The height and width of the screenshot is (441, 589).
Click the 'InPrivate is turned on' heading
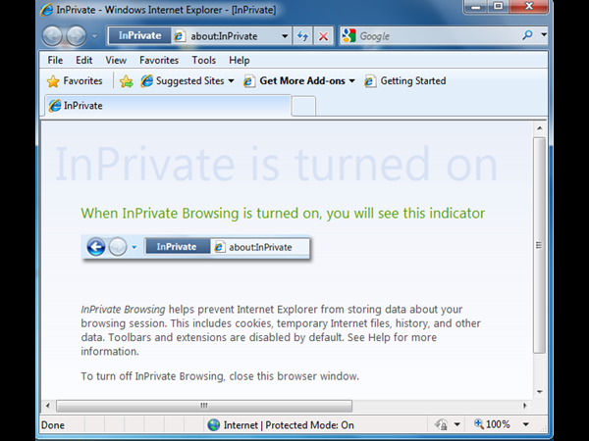(276, 164)
